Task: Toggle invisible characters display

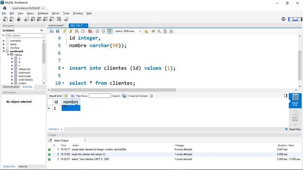Action: (165, 31)
